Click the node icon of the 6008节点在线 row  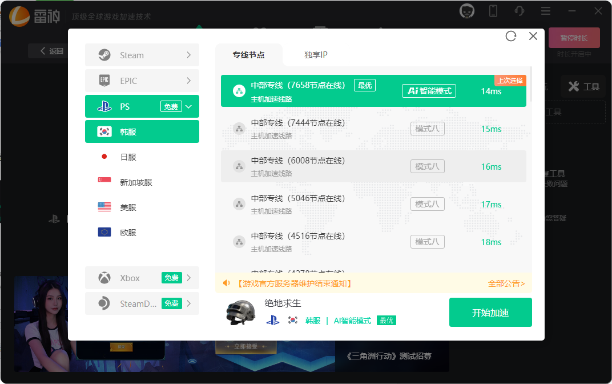[239, 166]
